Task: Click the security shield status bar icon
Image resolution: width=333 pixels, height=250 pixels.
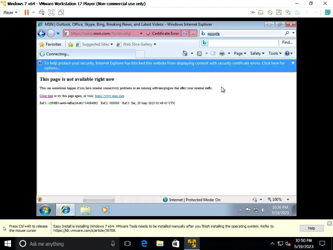Action: [x=40, y=200]
